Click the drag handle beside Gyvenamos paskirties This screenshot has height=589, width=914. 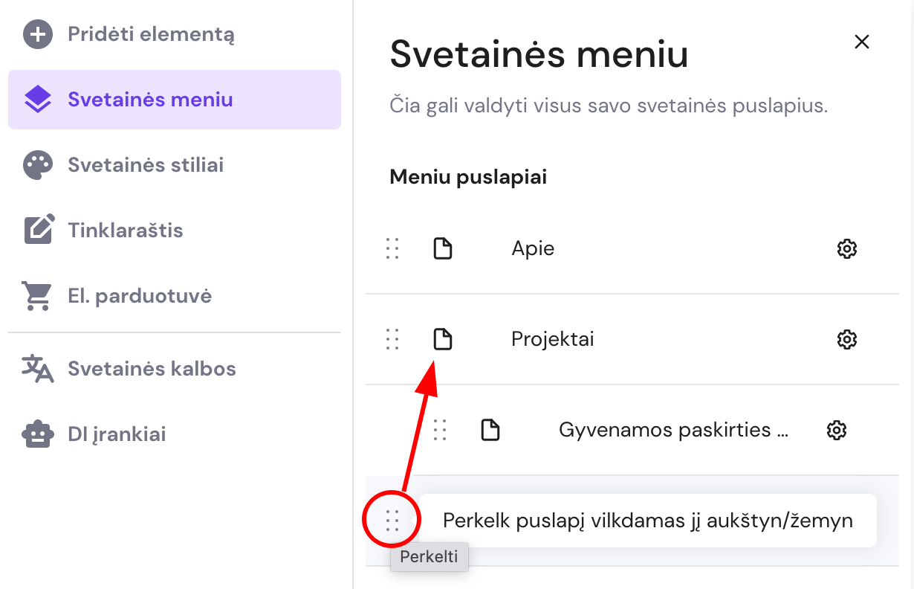pos(440,430)
